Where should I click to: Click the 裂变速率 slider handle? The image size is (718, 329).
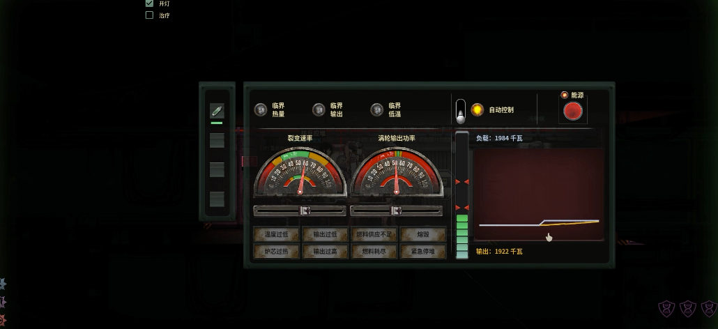point(305,211)
